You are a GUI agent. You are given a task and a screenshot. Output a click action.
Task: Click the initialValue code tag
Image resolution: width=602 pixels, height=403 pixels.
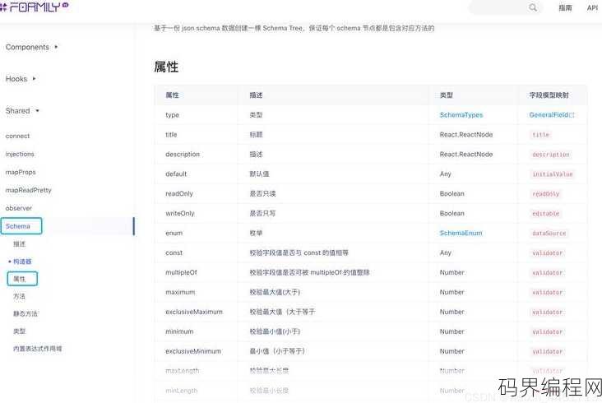pos(553,174)
